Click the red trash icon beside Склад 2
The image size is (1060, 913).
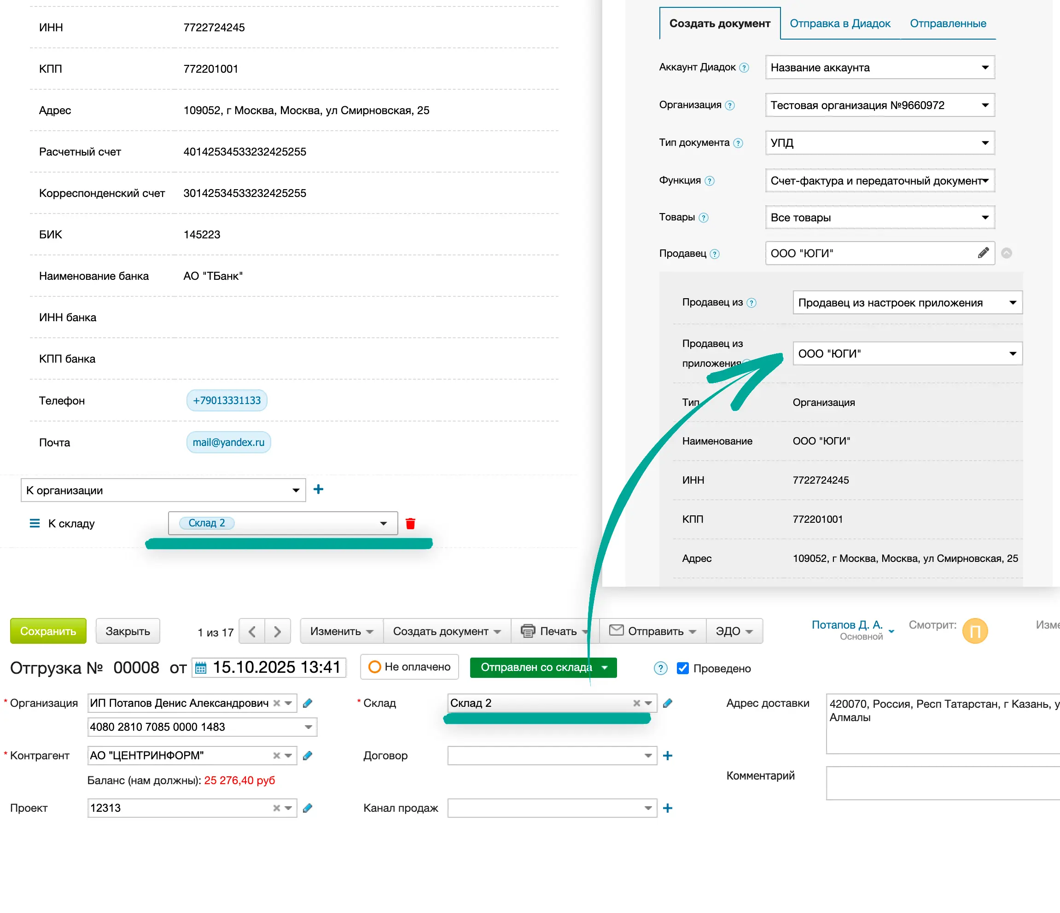(410, 523)
